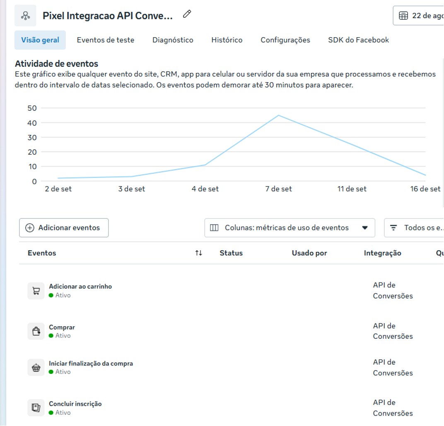444x426 pixels.
Task: Click the 2 de set label on chart axis
Action: click(x=58, y=189)
